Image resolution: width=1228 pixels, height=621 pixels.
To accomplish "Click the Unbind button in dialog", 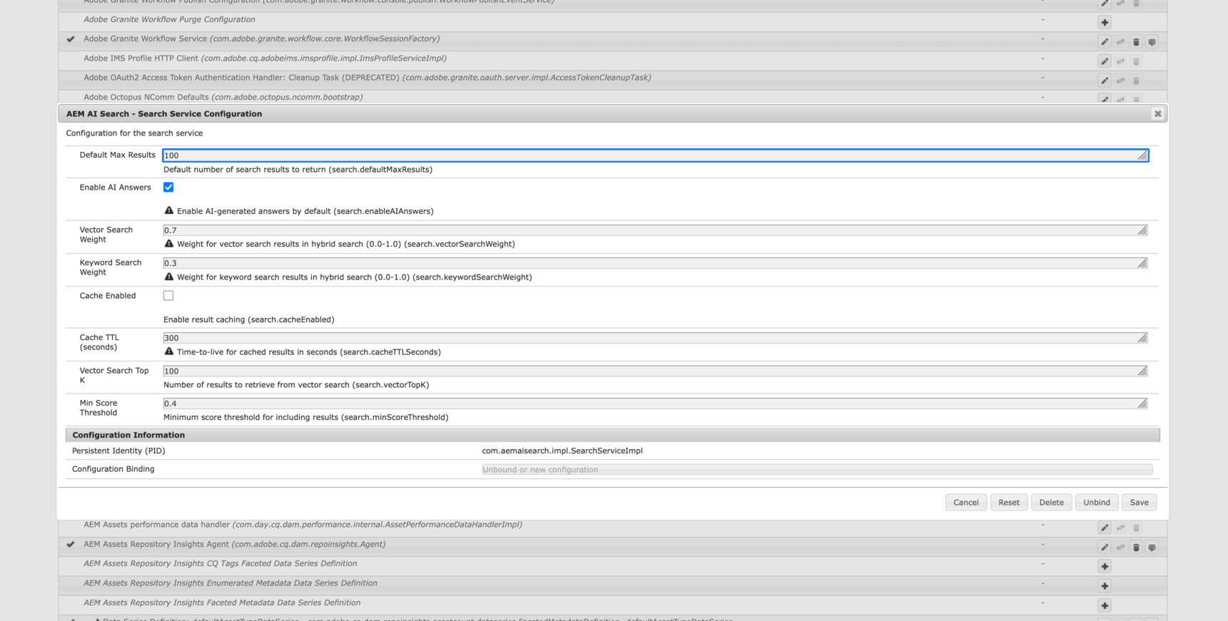I will [1097, 503].
